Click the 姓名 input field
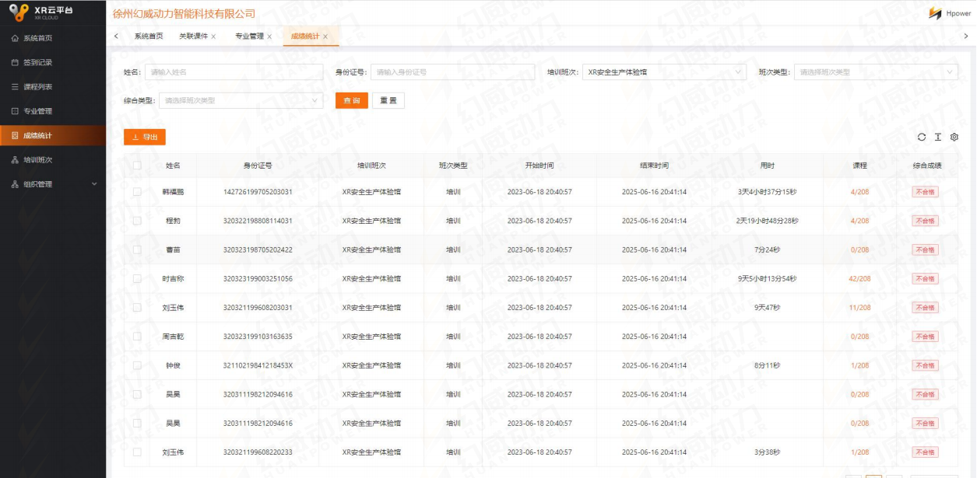The width and height of the screenshot is (977, 478). [234, 72]
